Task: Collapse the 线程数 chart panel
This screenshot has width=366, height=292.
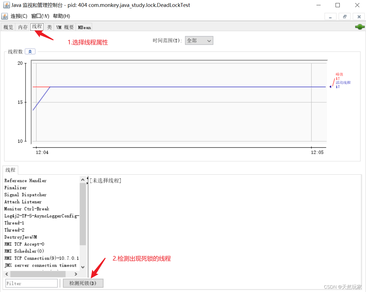Action: tap(30, 51)
